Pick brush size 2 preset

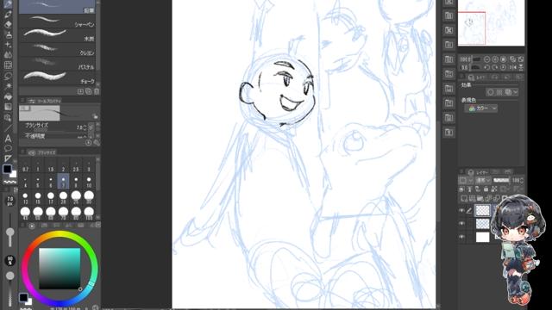click(x=63, y=166)
